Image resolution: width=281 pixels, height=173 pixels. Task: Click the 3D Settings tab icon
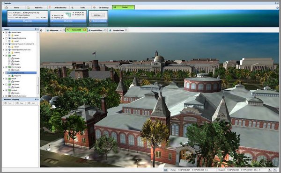(94, 7)
